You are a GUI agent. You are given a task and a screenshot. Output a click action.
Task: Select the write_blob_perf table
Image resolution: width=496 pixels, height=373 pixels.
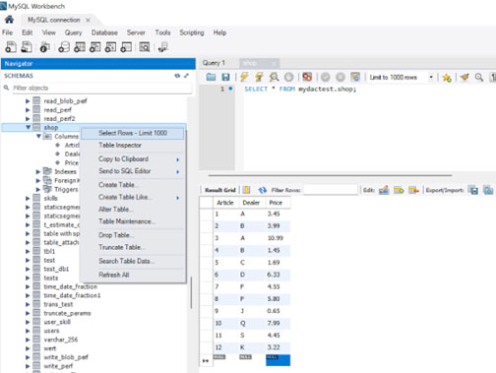66,357
